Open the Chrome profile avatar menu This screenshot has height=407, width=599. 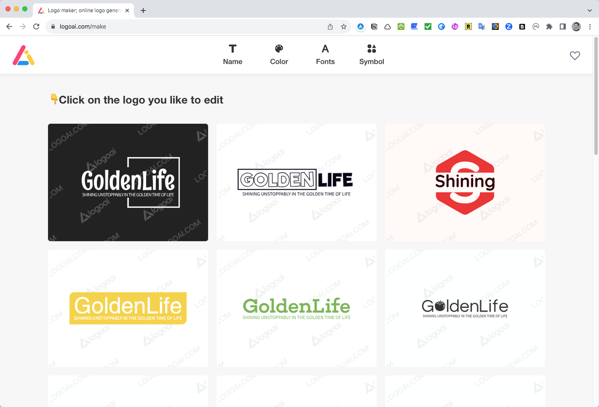(576, 27)
